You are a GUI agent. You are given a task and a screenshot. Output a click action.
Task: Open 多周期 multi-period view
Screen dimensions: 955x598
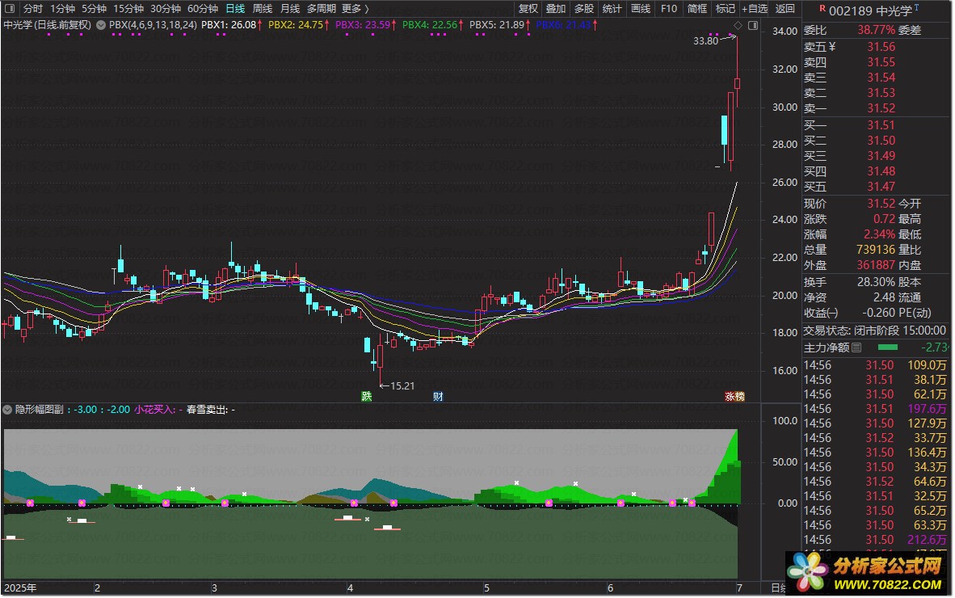pos(322,9)
